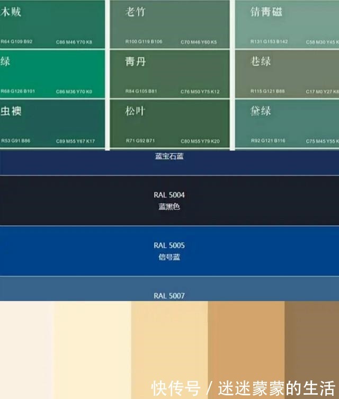Image resolution: width=339 pixels, height=399 pixels.
Task: Select the lightest off-white beige swatch
Action: (27, 350)
